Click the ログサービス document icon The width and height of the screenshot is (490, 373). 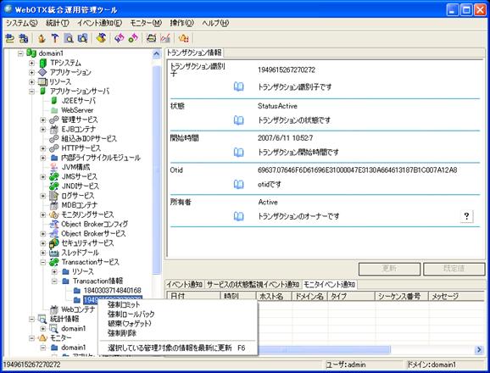click(x=53, y=196)
